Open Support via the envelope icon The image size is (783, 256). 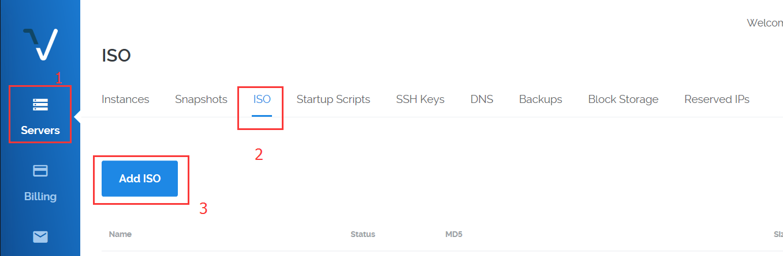pos(40,237)
